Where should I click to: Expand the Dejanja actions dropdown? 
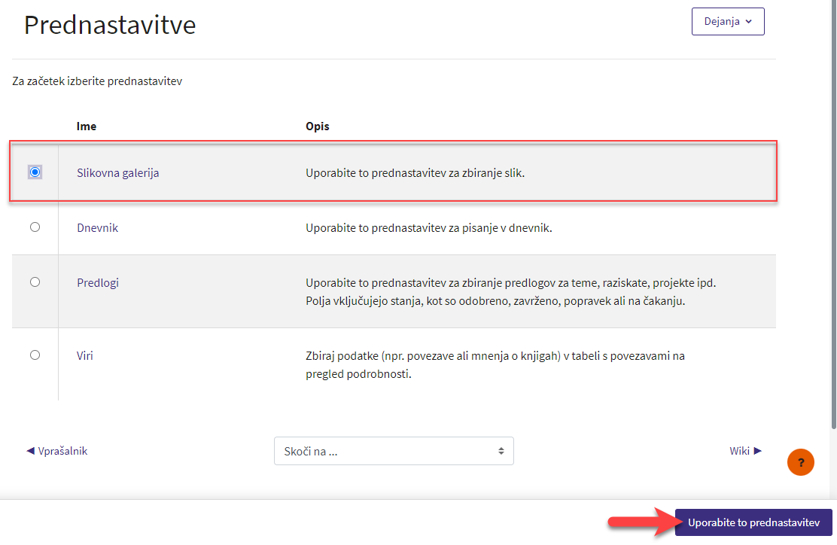[x=727, y=22]
